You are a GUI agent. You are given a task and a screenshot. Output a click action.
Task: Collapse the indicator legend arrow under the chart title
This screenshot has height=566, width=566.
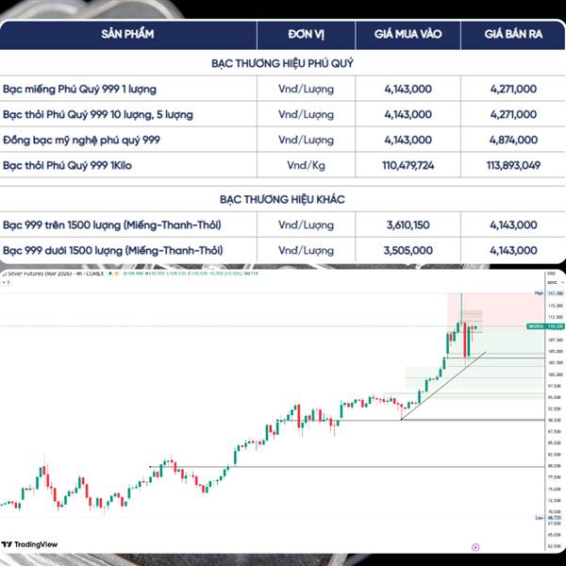tap(5, 282)
